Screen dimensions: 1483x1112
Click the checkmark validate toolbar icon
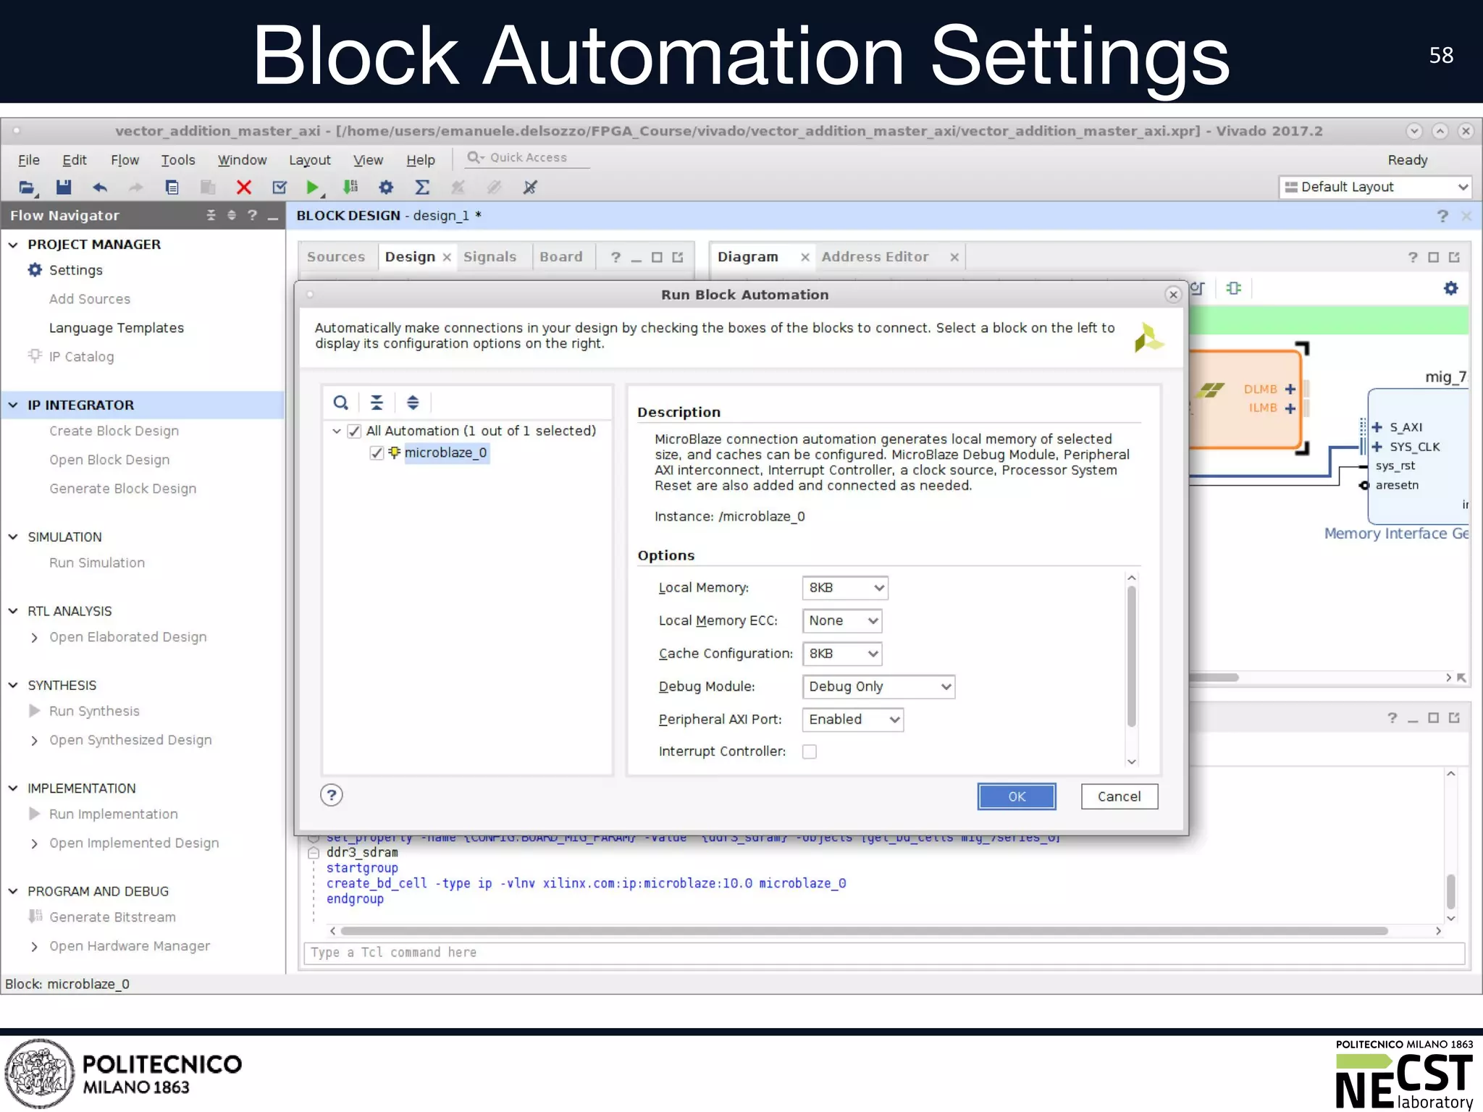click(x=280, y=188)
